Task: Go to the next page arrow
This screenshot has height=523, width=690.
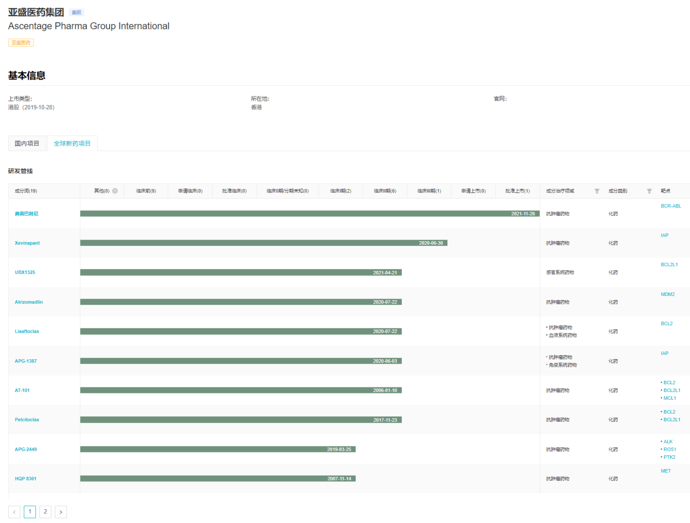Action: tap(61, 512)
